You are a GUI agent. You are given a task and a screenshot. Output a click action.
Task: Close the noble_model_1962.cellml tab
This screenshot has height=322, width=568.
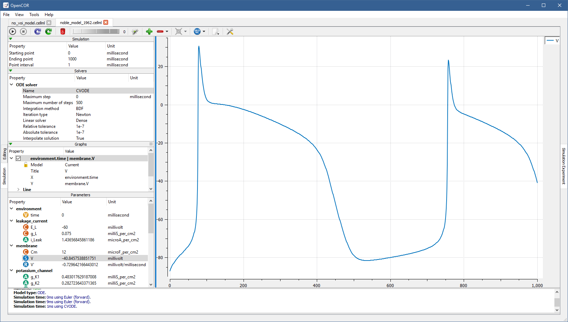106,23
